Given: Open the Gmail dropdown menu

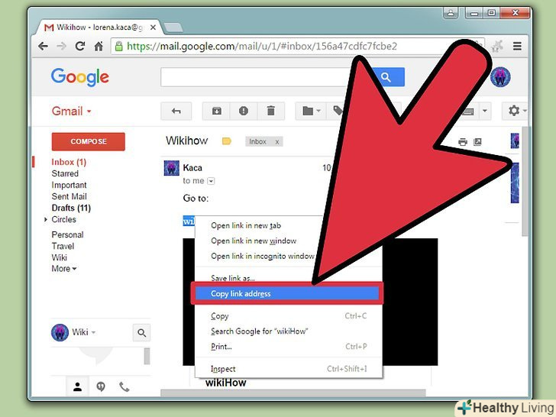Looking at the screenshot, I should point(71,112).
